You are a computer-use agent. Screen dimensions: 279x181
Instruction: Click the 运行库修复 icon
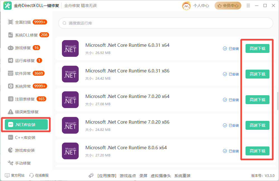click(11, 61)
